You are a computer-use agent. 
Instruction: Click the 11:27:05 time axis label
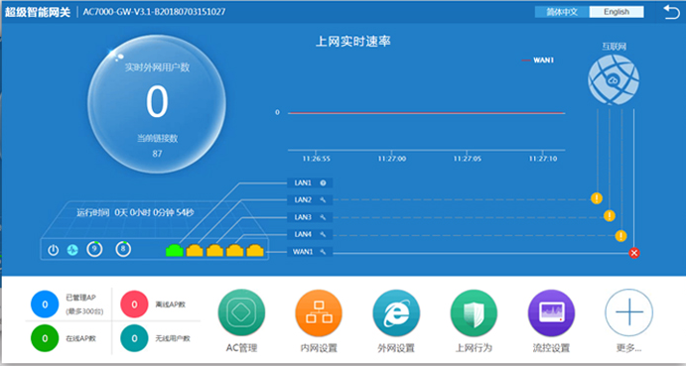tap(468, 159)
